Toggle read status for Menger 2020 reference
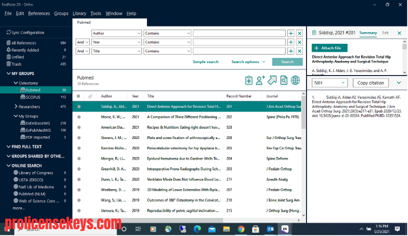The width and height of the screenshot is (408, 236). click(79, 158)
